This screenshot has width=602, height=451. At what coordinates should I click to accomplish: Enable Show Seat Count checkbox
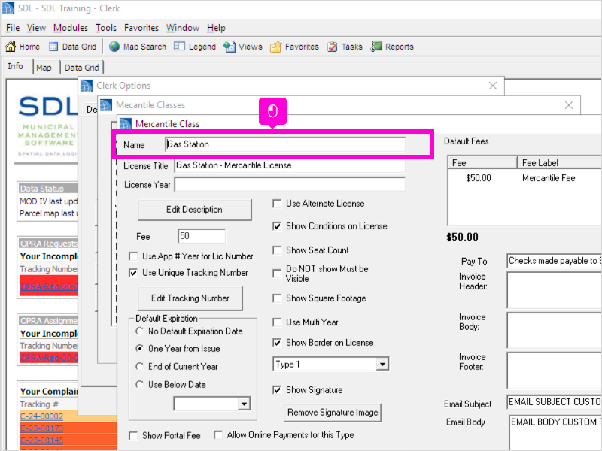pos(277,250)
